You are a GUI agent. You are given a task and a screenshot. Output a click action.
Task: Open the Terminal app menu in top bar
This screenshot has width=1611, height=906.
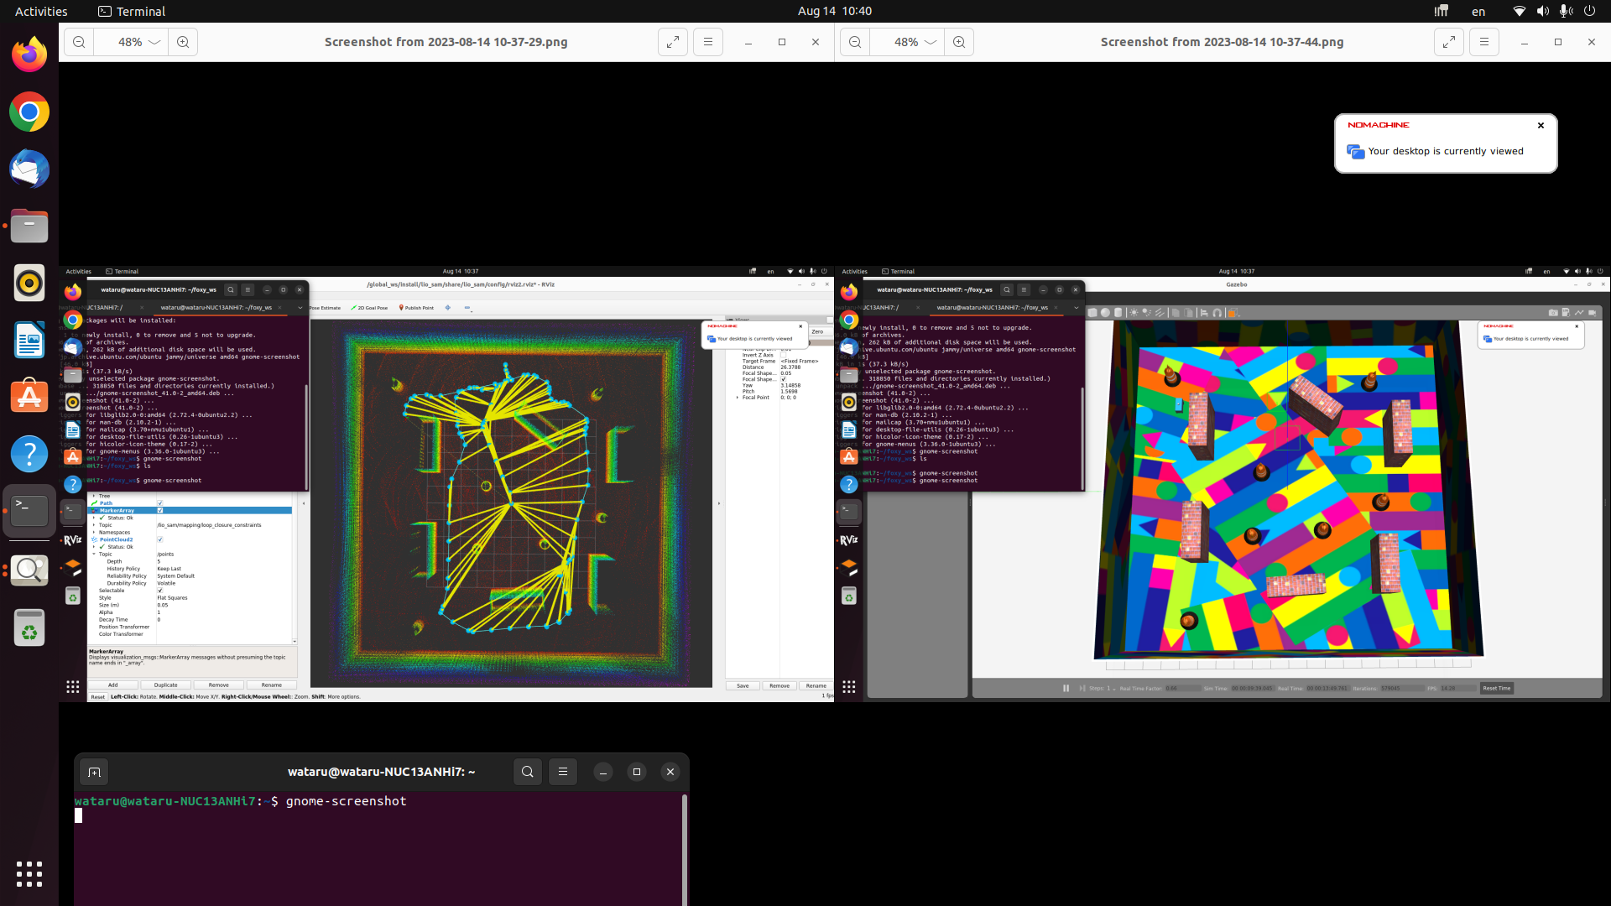pyautogui.click(x=132, y=11)
